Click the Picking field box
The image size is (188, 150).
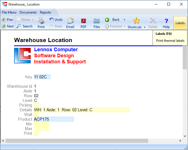click(36, 105)
